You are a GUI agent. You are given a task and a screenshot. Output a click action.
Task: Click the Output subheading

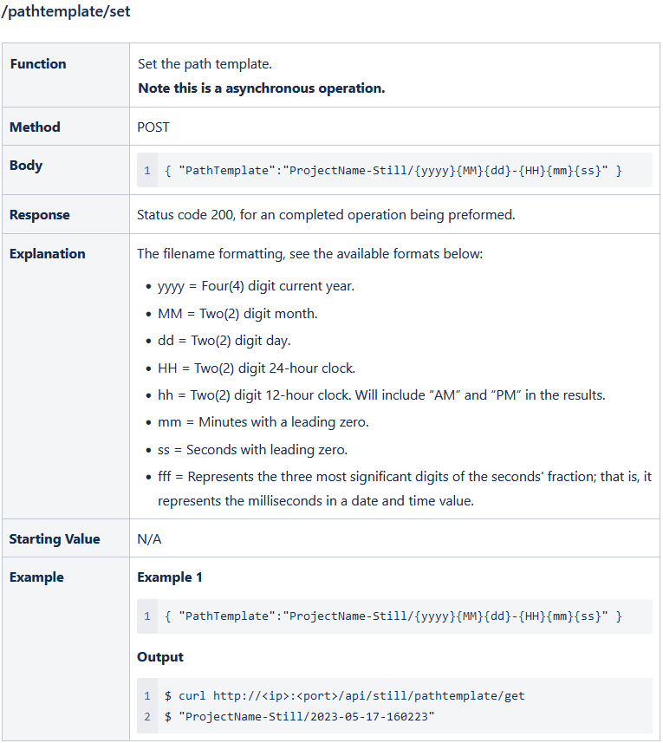(x=160, y=657)
